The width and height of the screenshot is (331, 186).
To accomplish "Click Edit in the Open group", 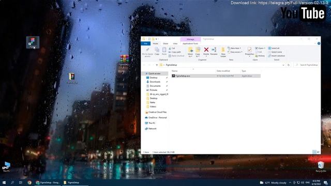I will click(x=259, y=52).
